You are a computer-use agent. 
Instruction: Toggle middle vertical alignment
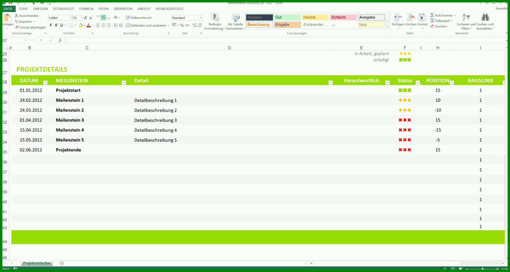103,18
